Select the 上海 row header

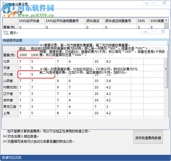pos(10,113)
